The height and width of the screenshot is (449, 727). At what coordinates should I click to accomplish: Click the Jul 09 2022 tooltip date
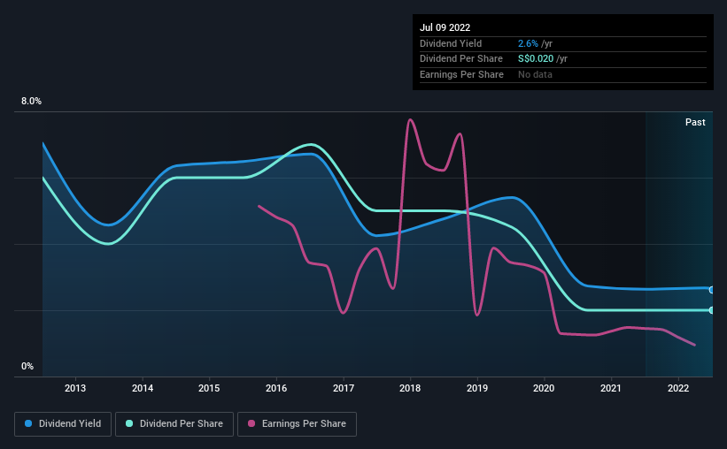pos(445,27)
